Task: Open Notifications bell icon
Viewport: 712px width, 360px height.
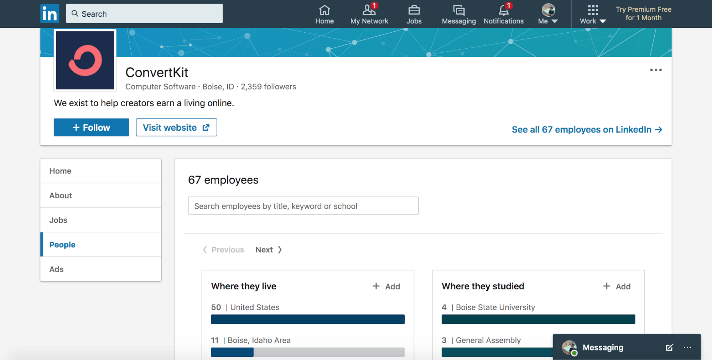Action: [x=504, y=14]
